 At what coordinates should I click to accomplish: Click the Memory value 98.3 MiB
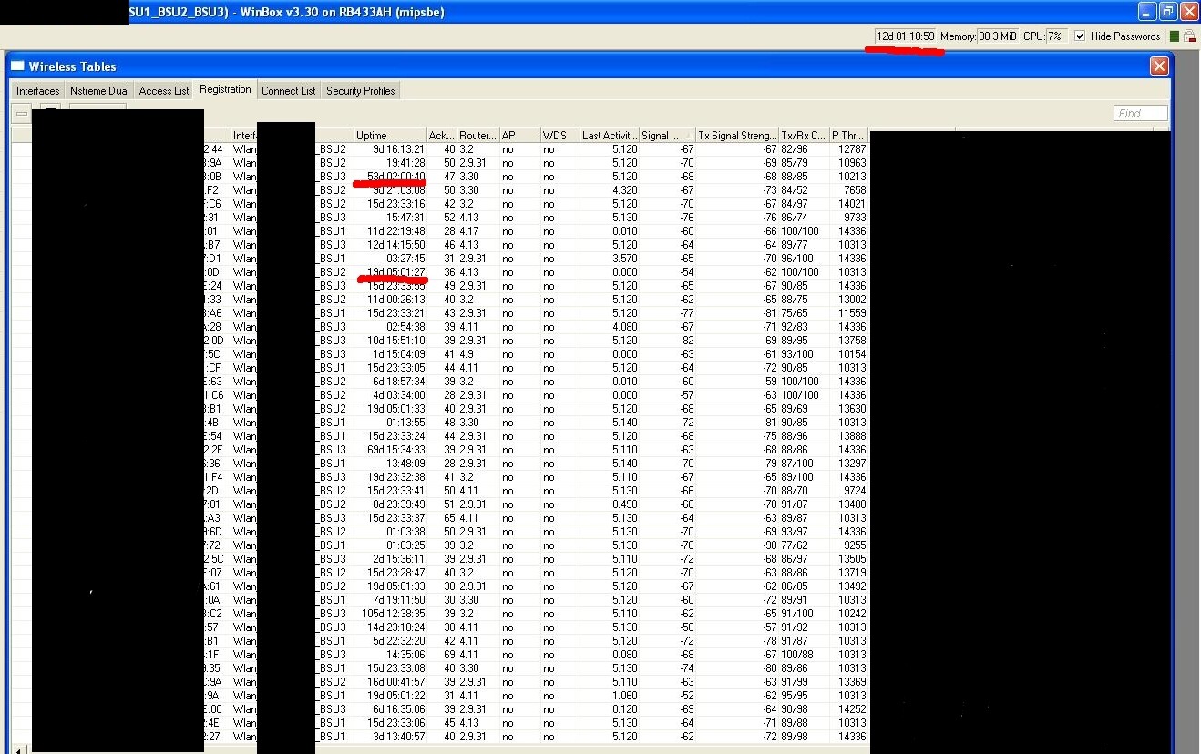(x=998, y=36)
